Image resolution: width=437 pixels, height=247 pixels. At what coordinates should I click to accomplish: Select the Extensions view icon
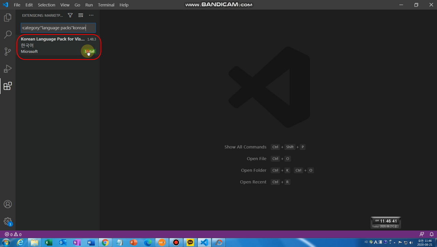(8, 86)
